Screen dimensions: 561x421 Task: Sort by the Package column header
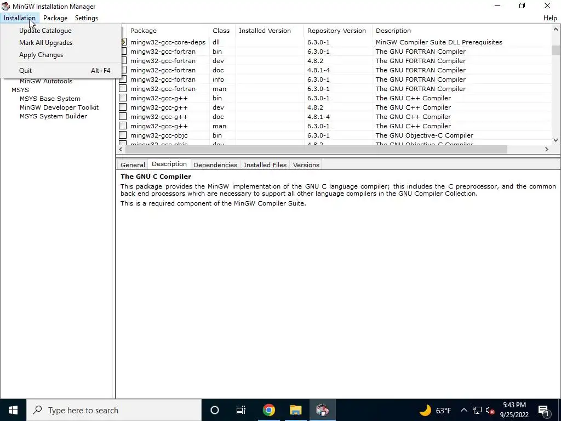pyautogui.click(x=168, y=31)
